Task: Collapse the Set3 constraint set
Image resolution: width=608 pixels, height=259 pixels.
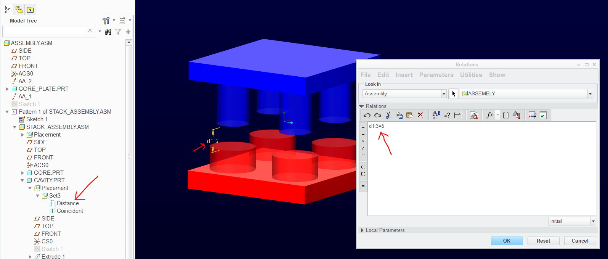Action: pyautogui.click(x=38, y=196)
